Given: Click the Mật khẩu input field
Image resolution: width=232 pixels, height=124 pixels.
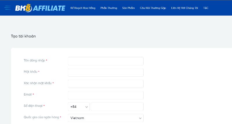Looking at the screenshot, I should point(106,72).
